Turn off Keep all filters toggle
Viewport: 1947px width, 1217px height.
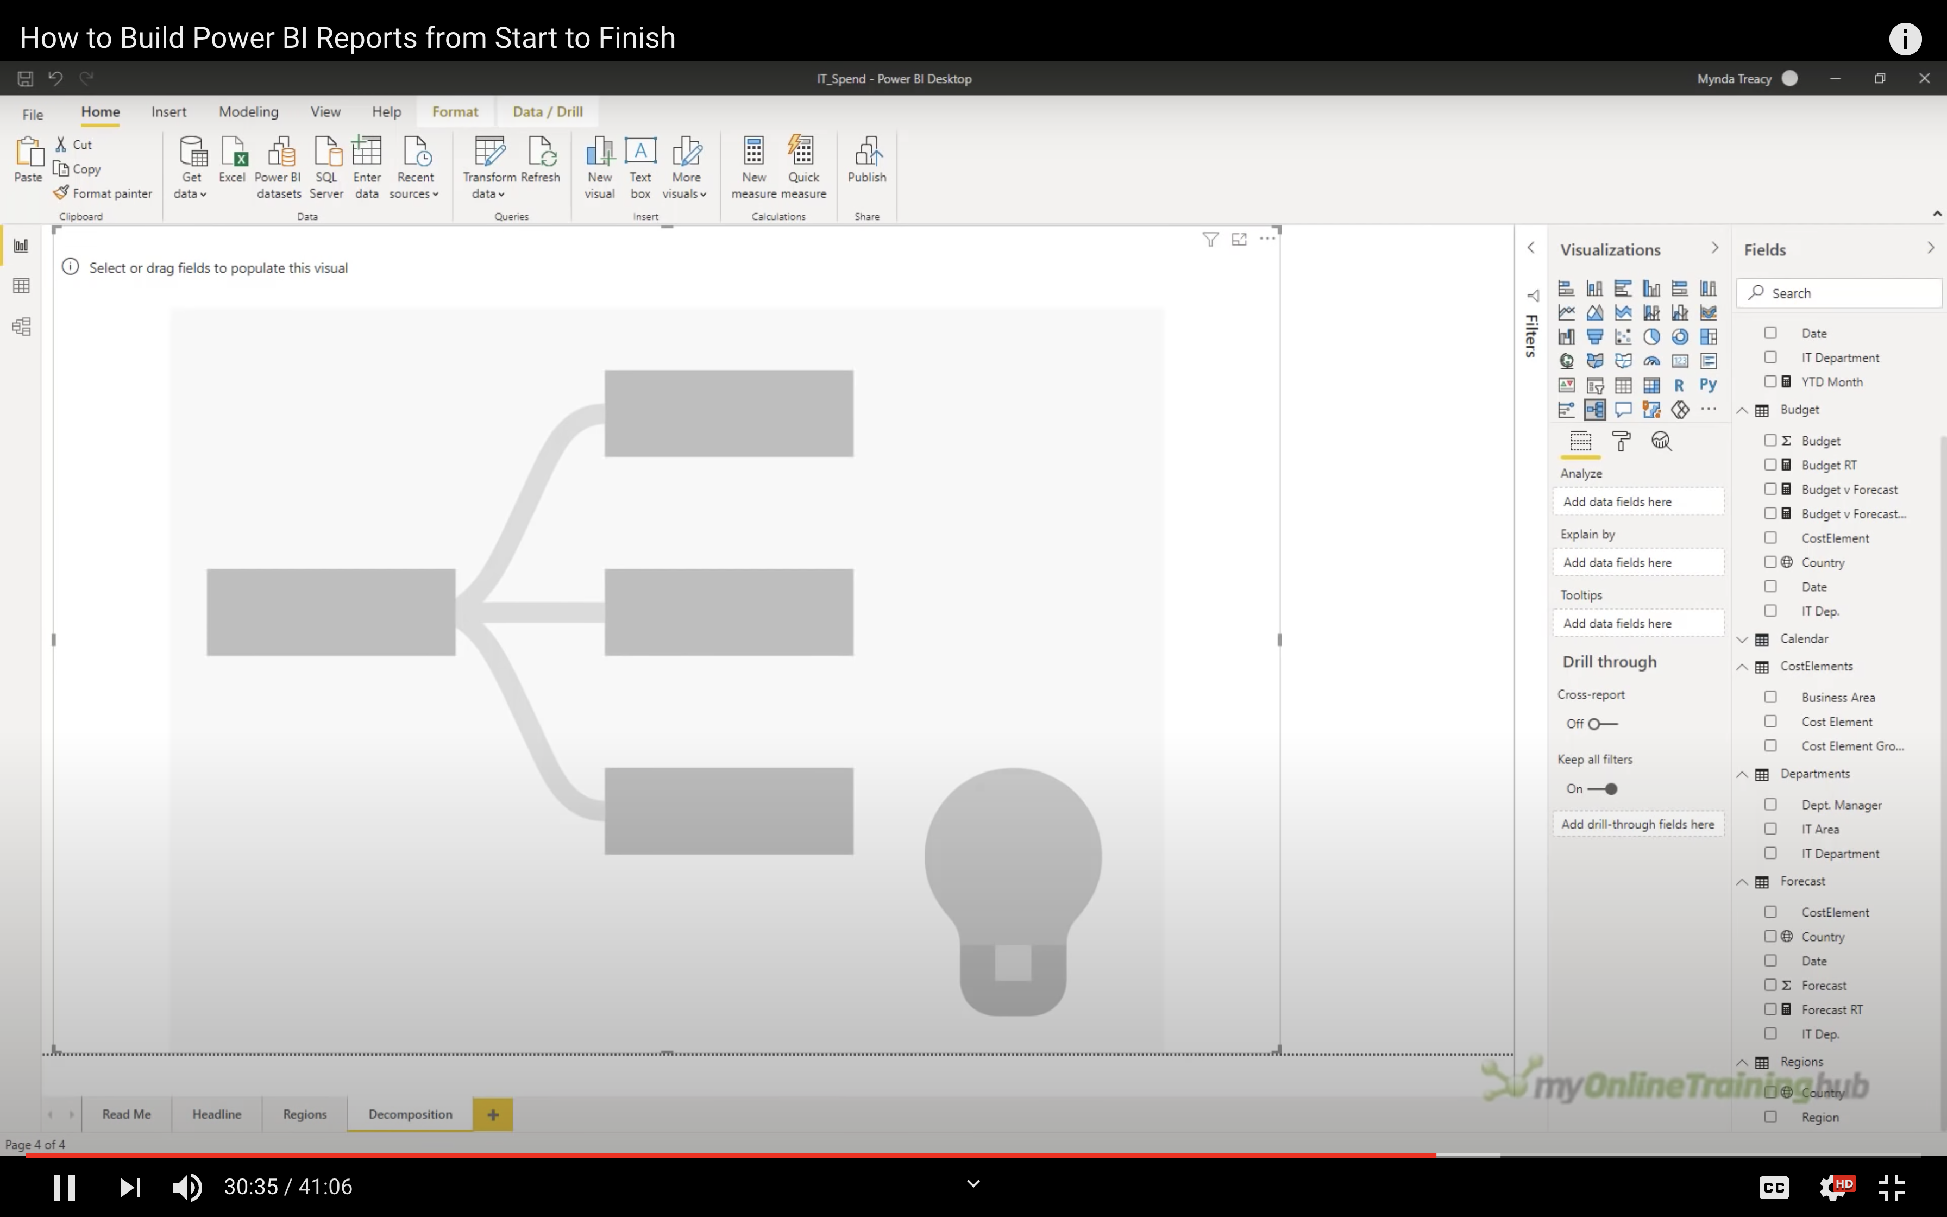pyautogui.click(x=1602, y=789)
